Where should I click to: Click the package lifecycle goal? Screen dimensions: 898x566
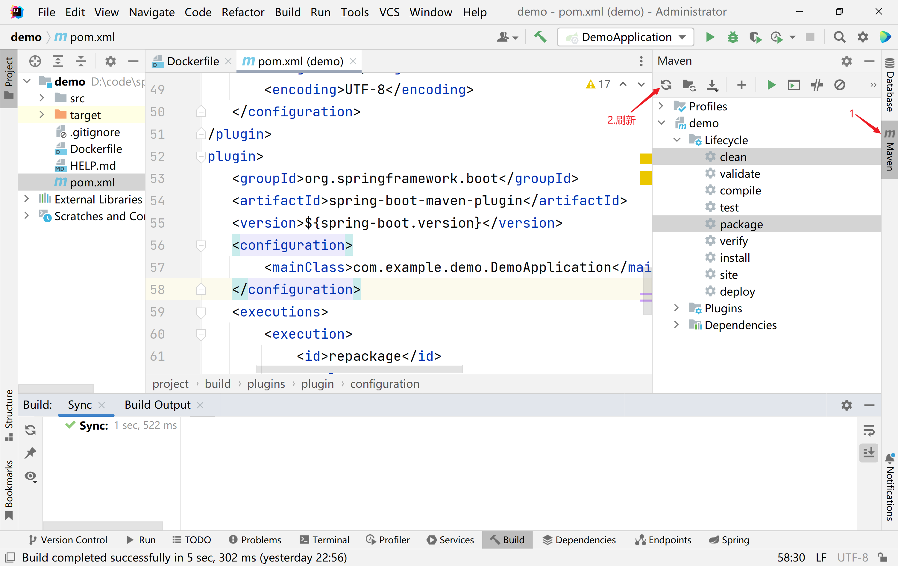(741, 224)
